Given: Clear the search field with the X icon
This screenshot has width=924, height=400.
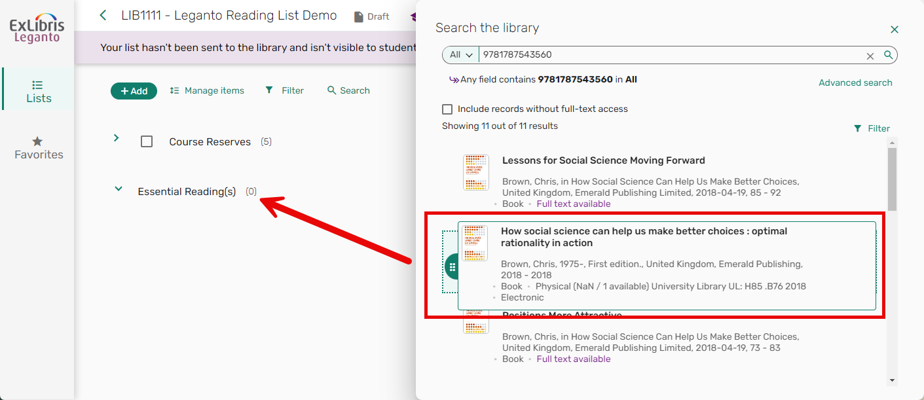Looking at the screenshot, I should coord(870,56).
